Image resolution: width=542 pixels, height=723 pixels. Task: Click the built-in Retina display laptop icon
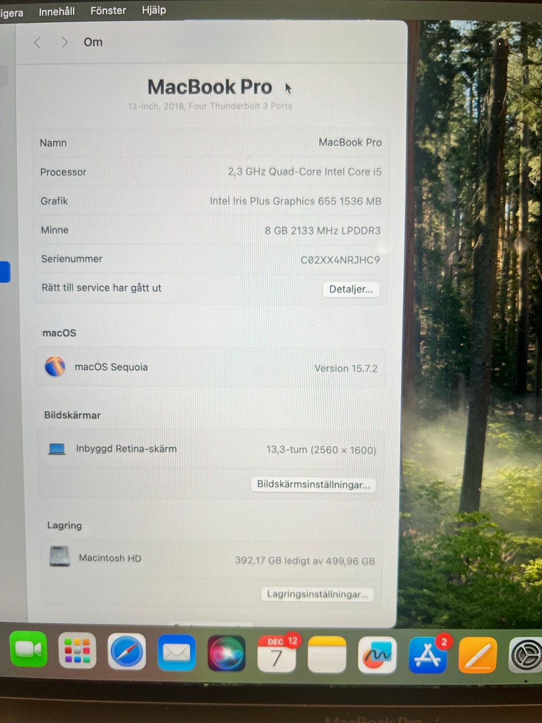point(57,449)
